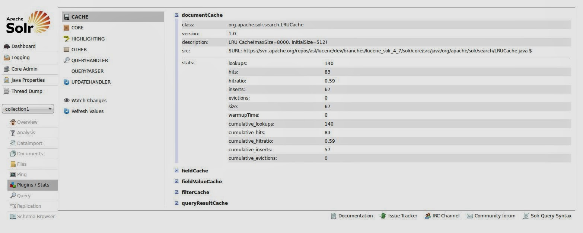Click the Replication icon
This screenshot has height=233, width=583.
(x=13, y=206)
